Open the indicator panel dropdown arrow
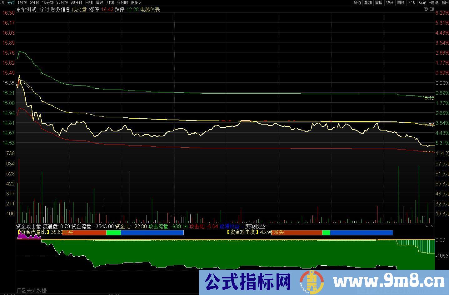 427,226
